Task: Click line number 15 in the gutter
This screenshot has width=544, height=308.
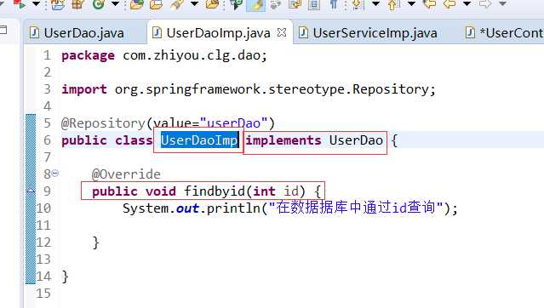Action: (43, 294)
